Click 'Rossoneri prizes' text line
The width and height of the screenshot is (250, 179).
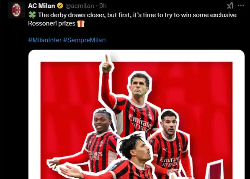pos(52,23)
